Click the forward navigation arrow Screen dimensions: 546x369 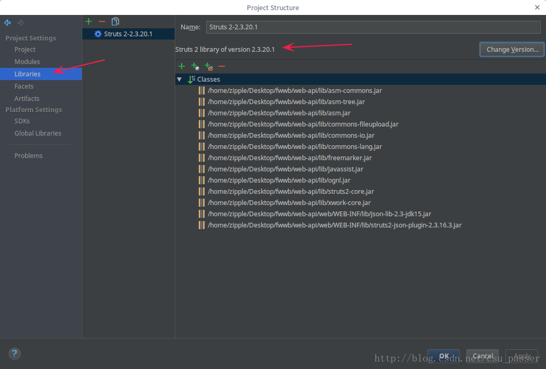click(21, 22)
